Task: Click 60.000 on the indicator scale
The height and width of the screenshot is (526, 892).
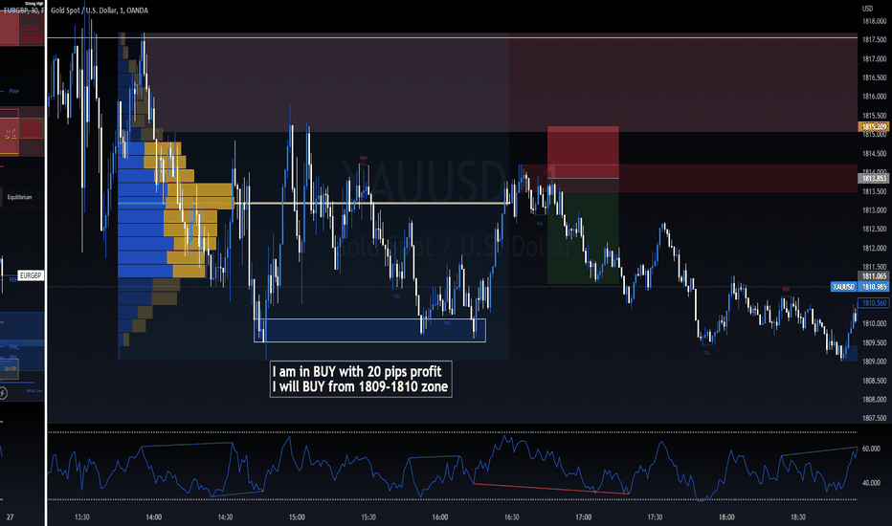Action: click(871, 449)
